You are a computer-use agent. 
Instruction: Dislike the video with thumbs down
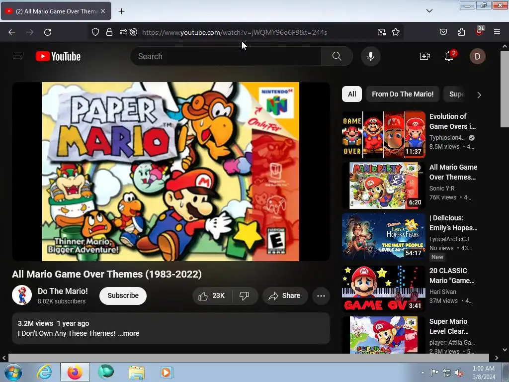pos(245,295)
